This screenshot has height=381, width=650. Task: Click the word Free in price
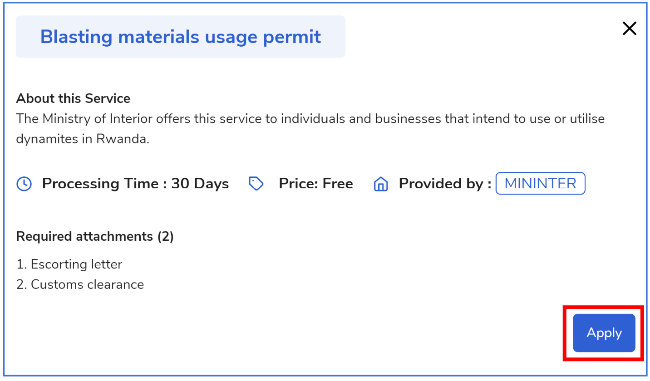pos(337,184)
